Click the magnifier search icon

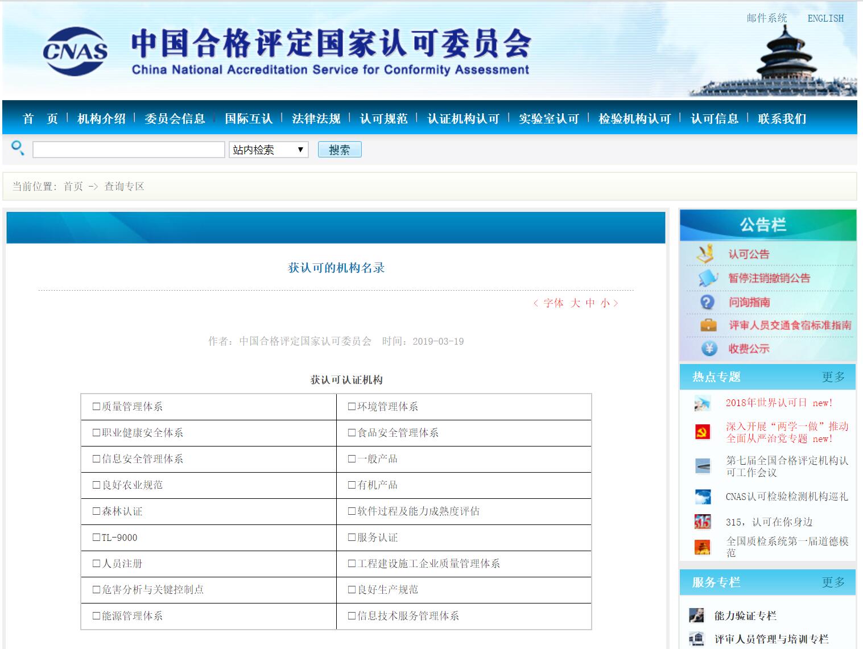(18, 148)
